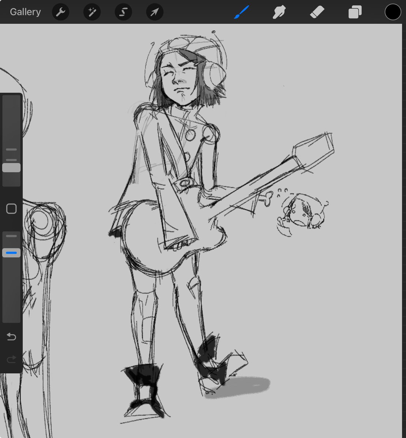This screenshot has height=438, width=406.
Task: Tap the eraser icon to open eraser brushes
Action: [317, 12]
